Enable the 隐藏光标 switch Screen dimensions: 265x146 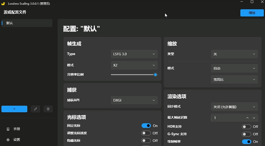click(146, 141)
